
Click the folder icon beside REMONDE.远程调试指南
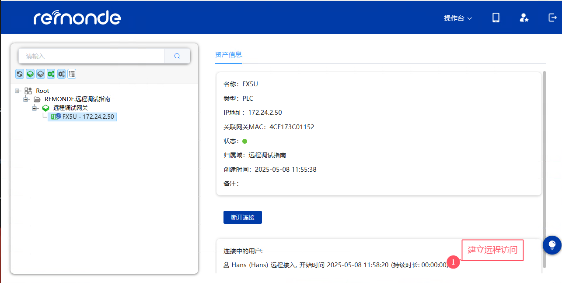pyautogui.click(x=37, y=99)
